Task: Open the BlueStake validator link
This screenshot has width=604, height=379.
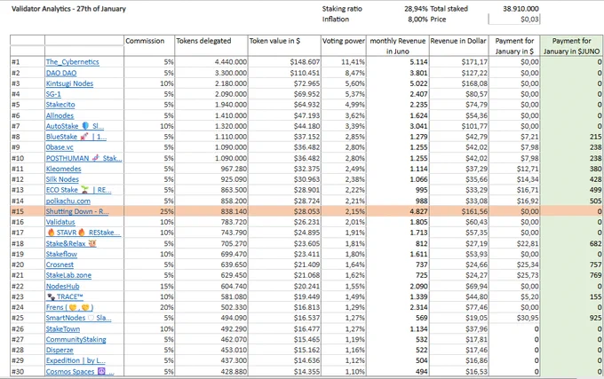Action: pyautogui.click(x=76, y=137)
